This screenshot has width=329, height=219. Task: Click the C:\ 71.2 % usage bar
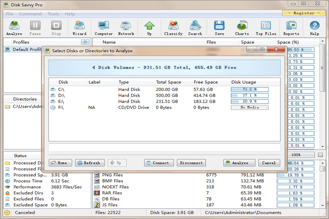tap(250, 90)
